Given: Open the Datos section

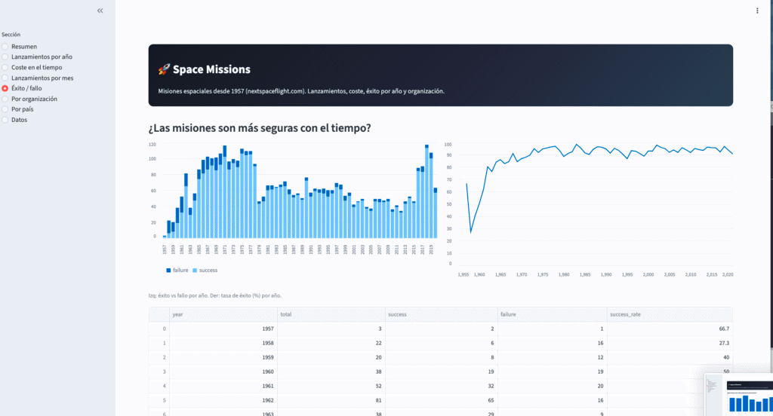Looking at the screenshot, I should click(x=5, y=120).
